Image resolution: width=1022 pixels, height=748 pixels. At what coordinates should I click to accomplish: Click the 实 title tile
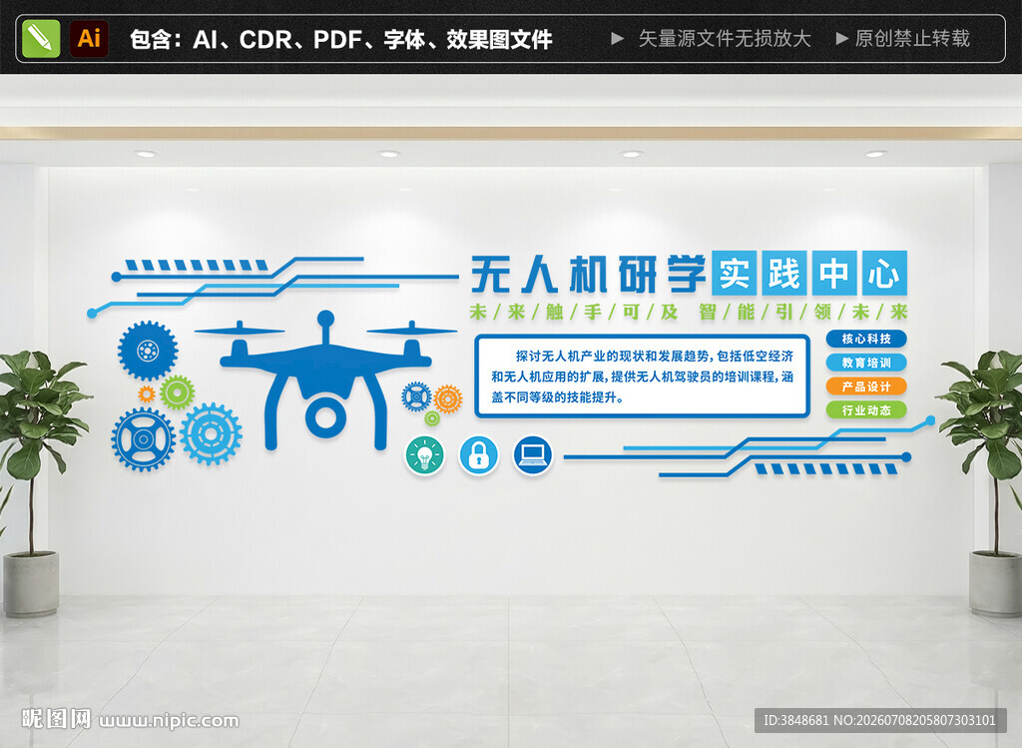pyautogui.click(x=734, y=273)
